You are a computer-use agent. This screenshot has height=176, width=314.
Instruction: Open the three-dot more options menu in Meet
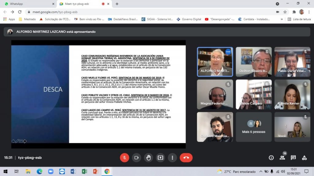point(172,158)
